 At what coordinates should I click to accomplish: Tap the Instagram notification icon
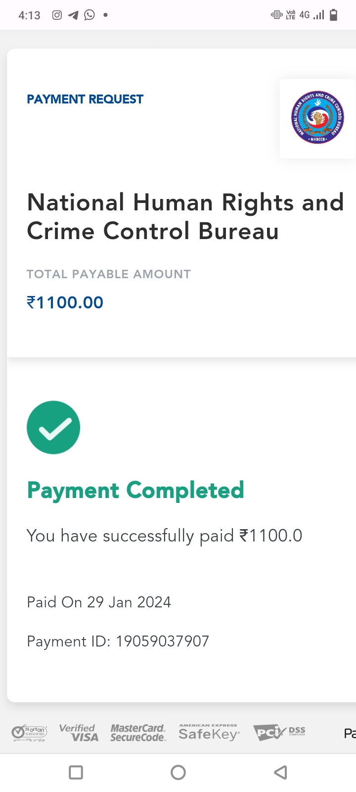(x=57, y=15)
